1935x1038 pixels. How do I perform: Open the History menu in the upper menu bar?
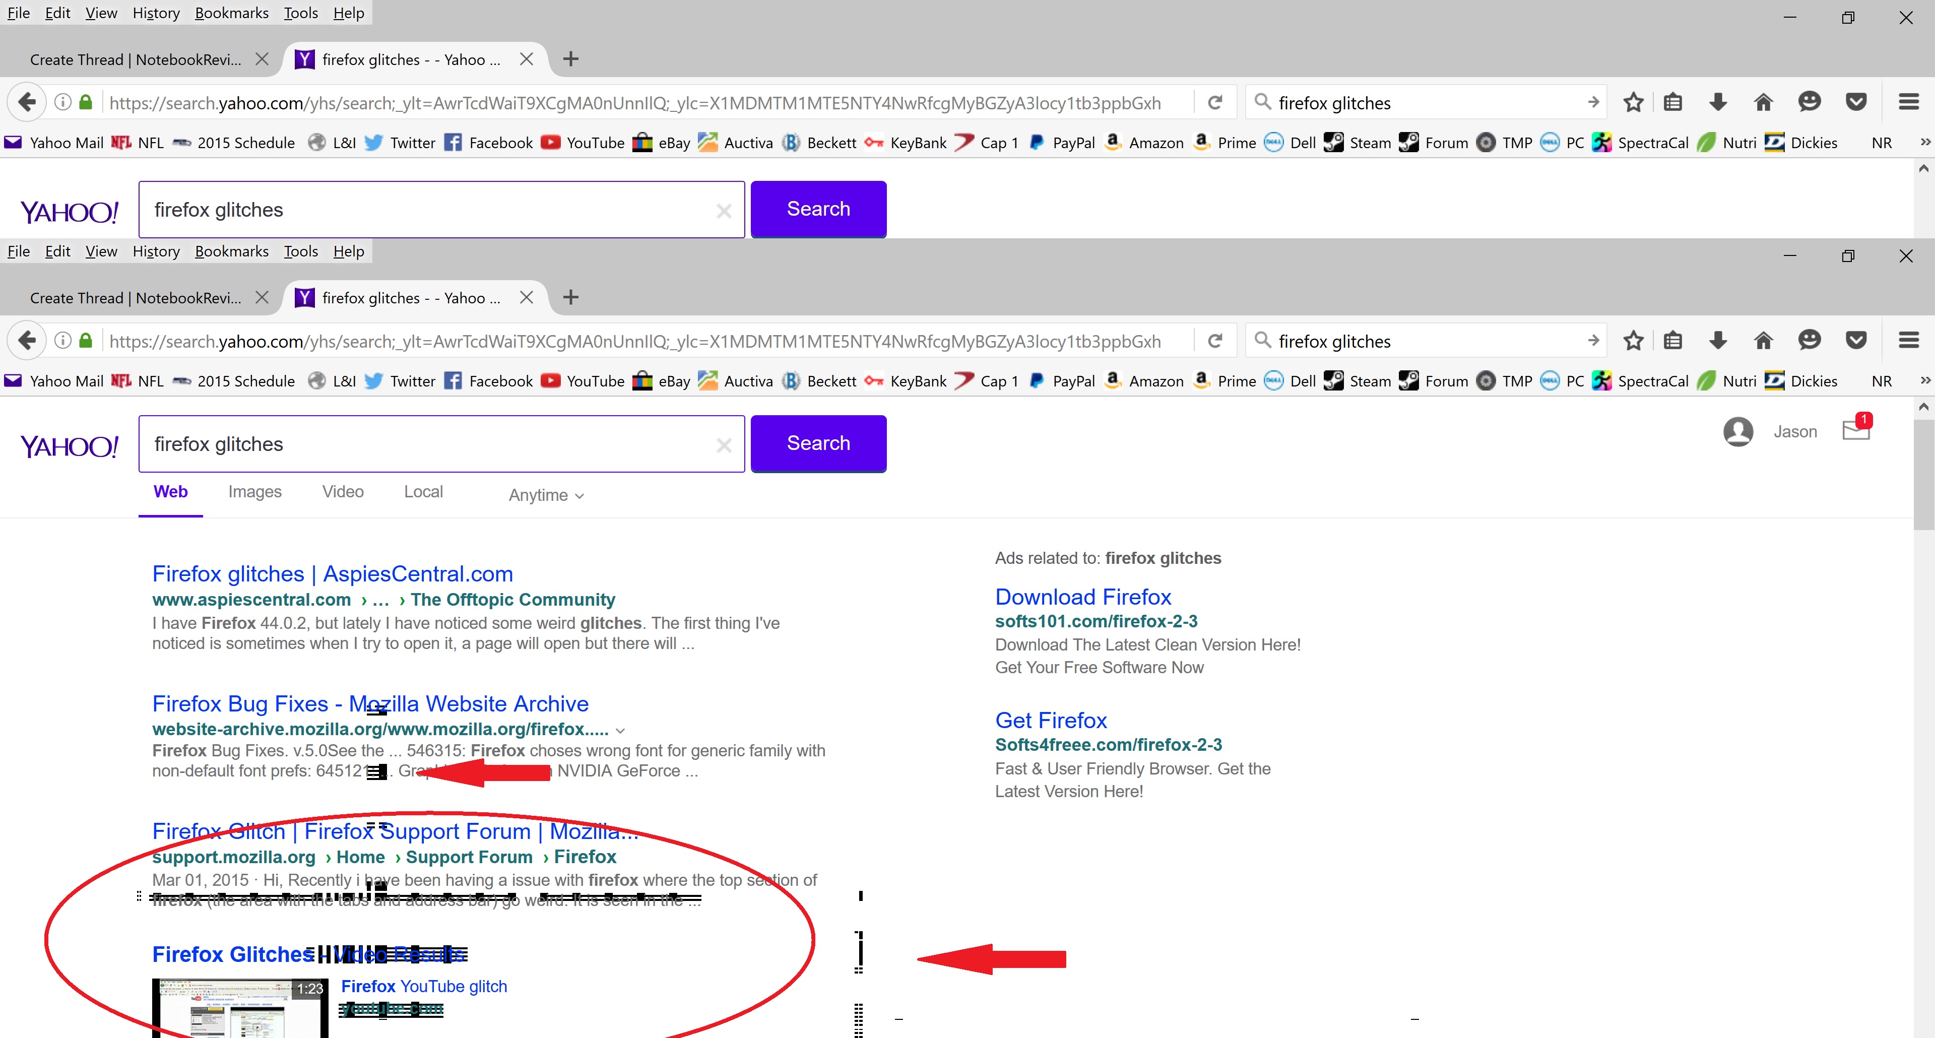pyautogui.click(x=156, y=13)
